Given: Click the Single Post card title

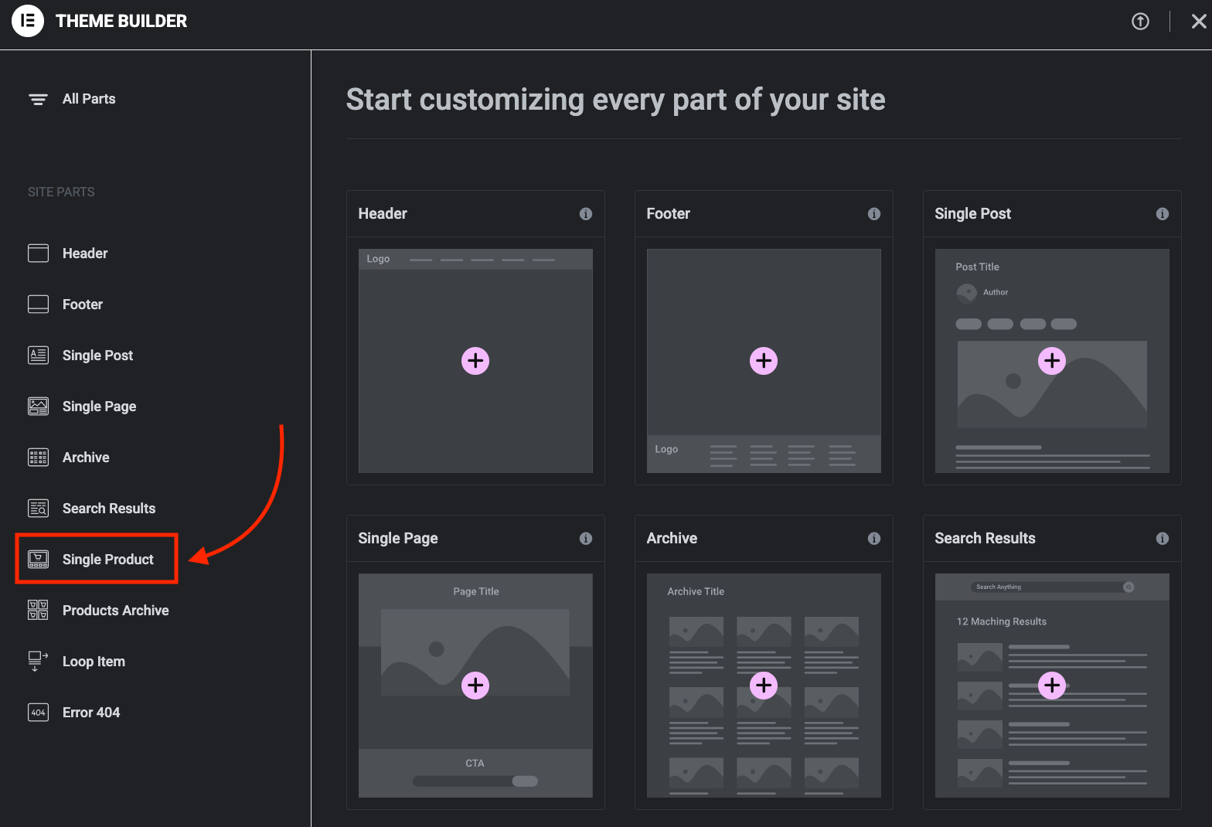Looking at the screenshot, I should coord(972,214).
